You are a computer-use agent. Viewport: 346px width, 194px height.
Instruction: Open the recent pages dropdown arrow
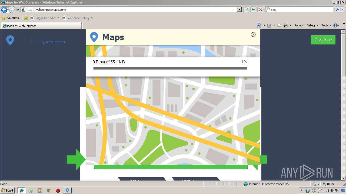(x=18, y=10)
